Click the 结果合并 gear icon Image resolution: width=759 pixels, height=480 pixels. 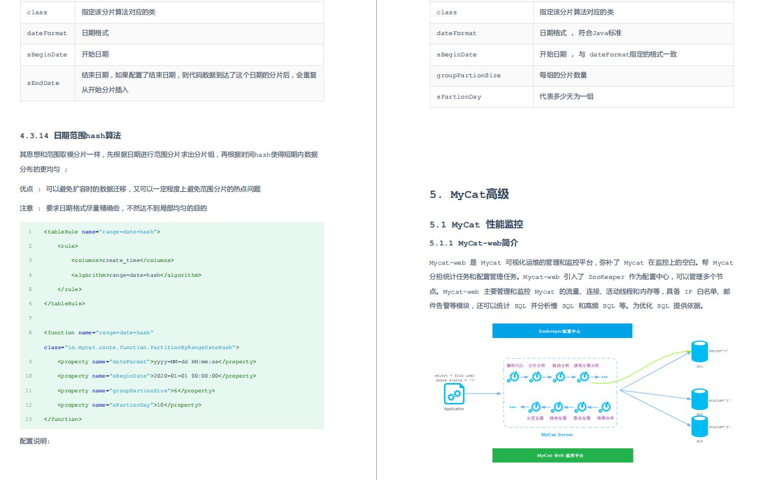point(605,408)
